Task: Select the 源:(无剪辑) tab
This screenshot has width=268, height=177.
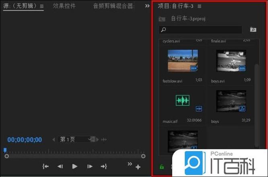Action: pos(20,6)
